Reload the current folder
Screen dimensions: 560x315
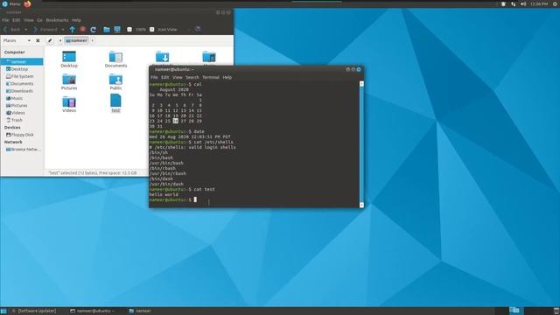[94, 29]
